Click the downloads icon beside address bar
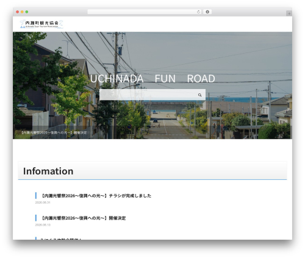 207,12
